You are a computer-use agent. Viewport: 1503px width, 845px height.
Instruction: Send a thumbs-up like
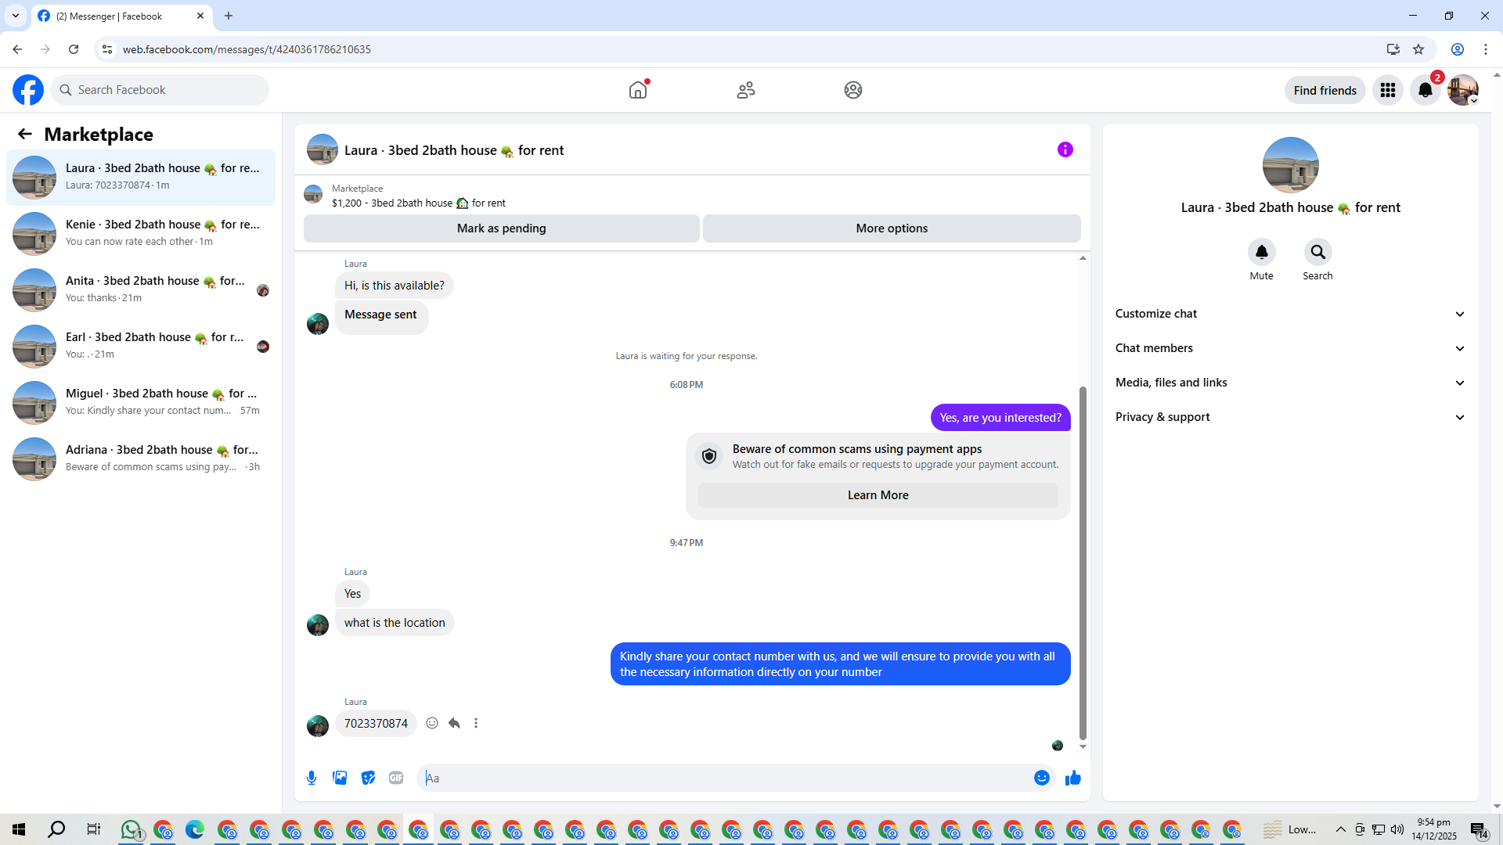click(x=1073, y=778)
